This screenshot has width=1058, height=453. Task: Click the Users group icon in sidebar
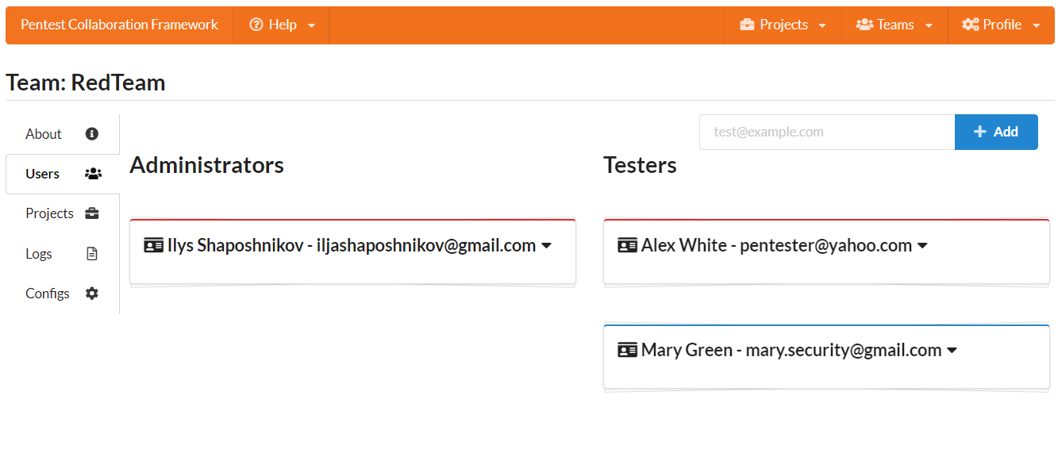pyautogui.click(x=93, y=174)
